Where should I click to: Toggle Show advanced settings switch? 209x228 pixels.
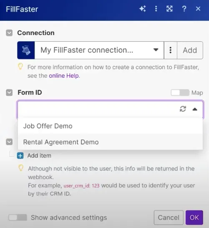tap(18, 218)
